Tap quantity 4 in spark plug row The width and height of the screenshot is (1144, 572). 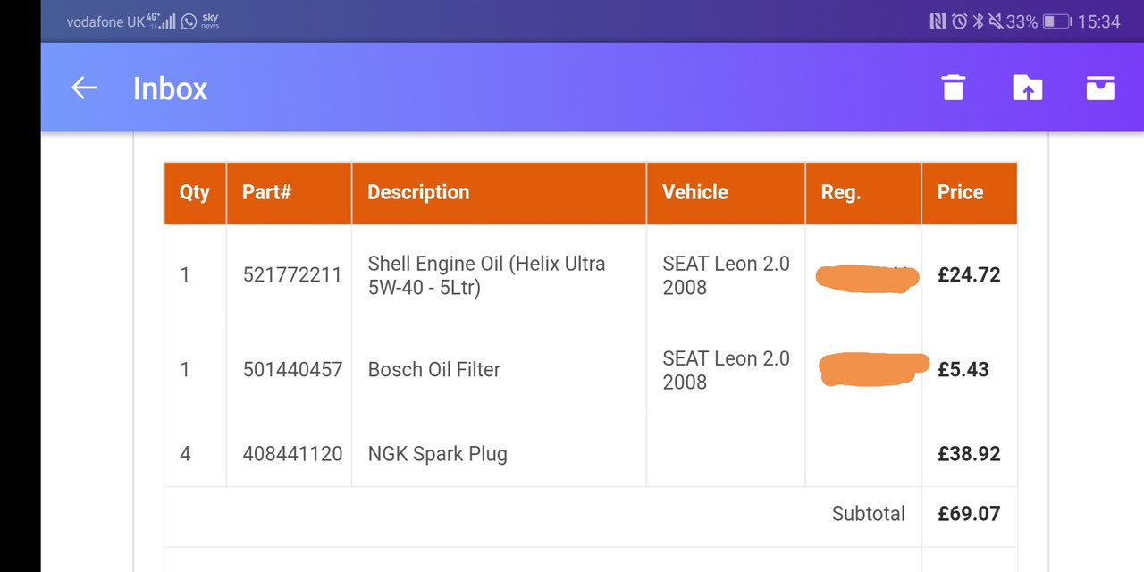[185, 454]
